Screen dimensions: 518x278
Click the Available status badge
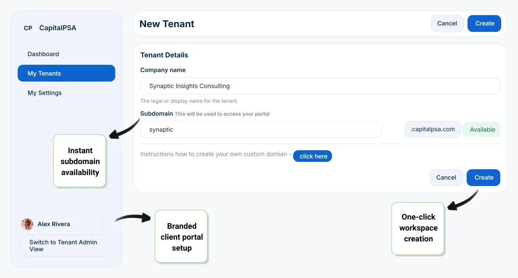(x=482, y=130)
